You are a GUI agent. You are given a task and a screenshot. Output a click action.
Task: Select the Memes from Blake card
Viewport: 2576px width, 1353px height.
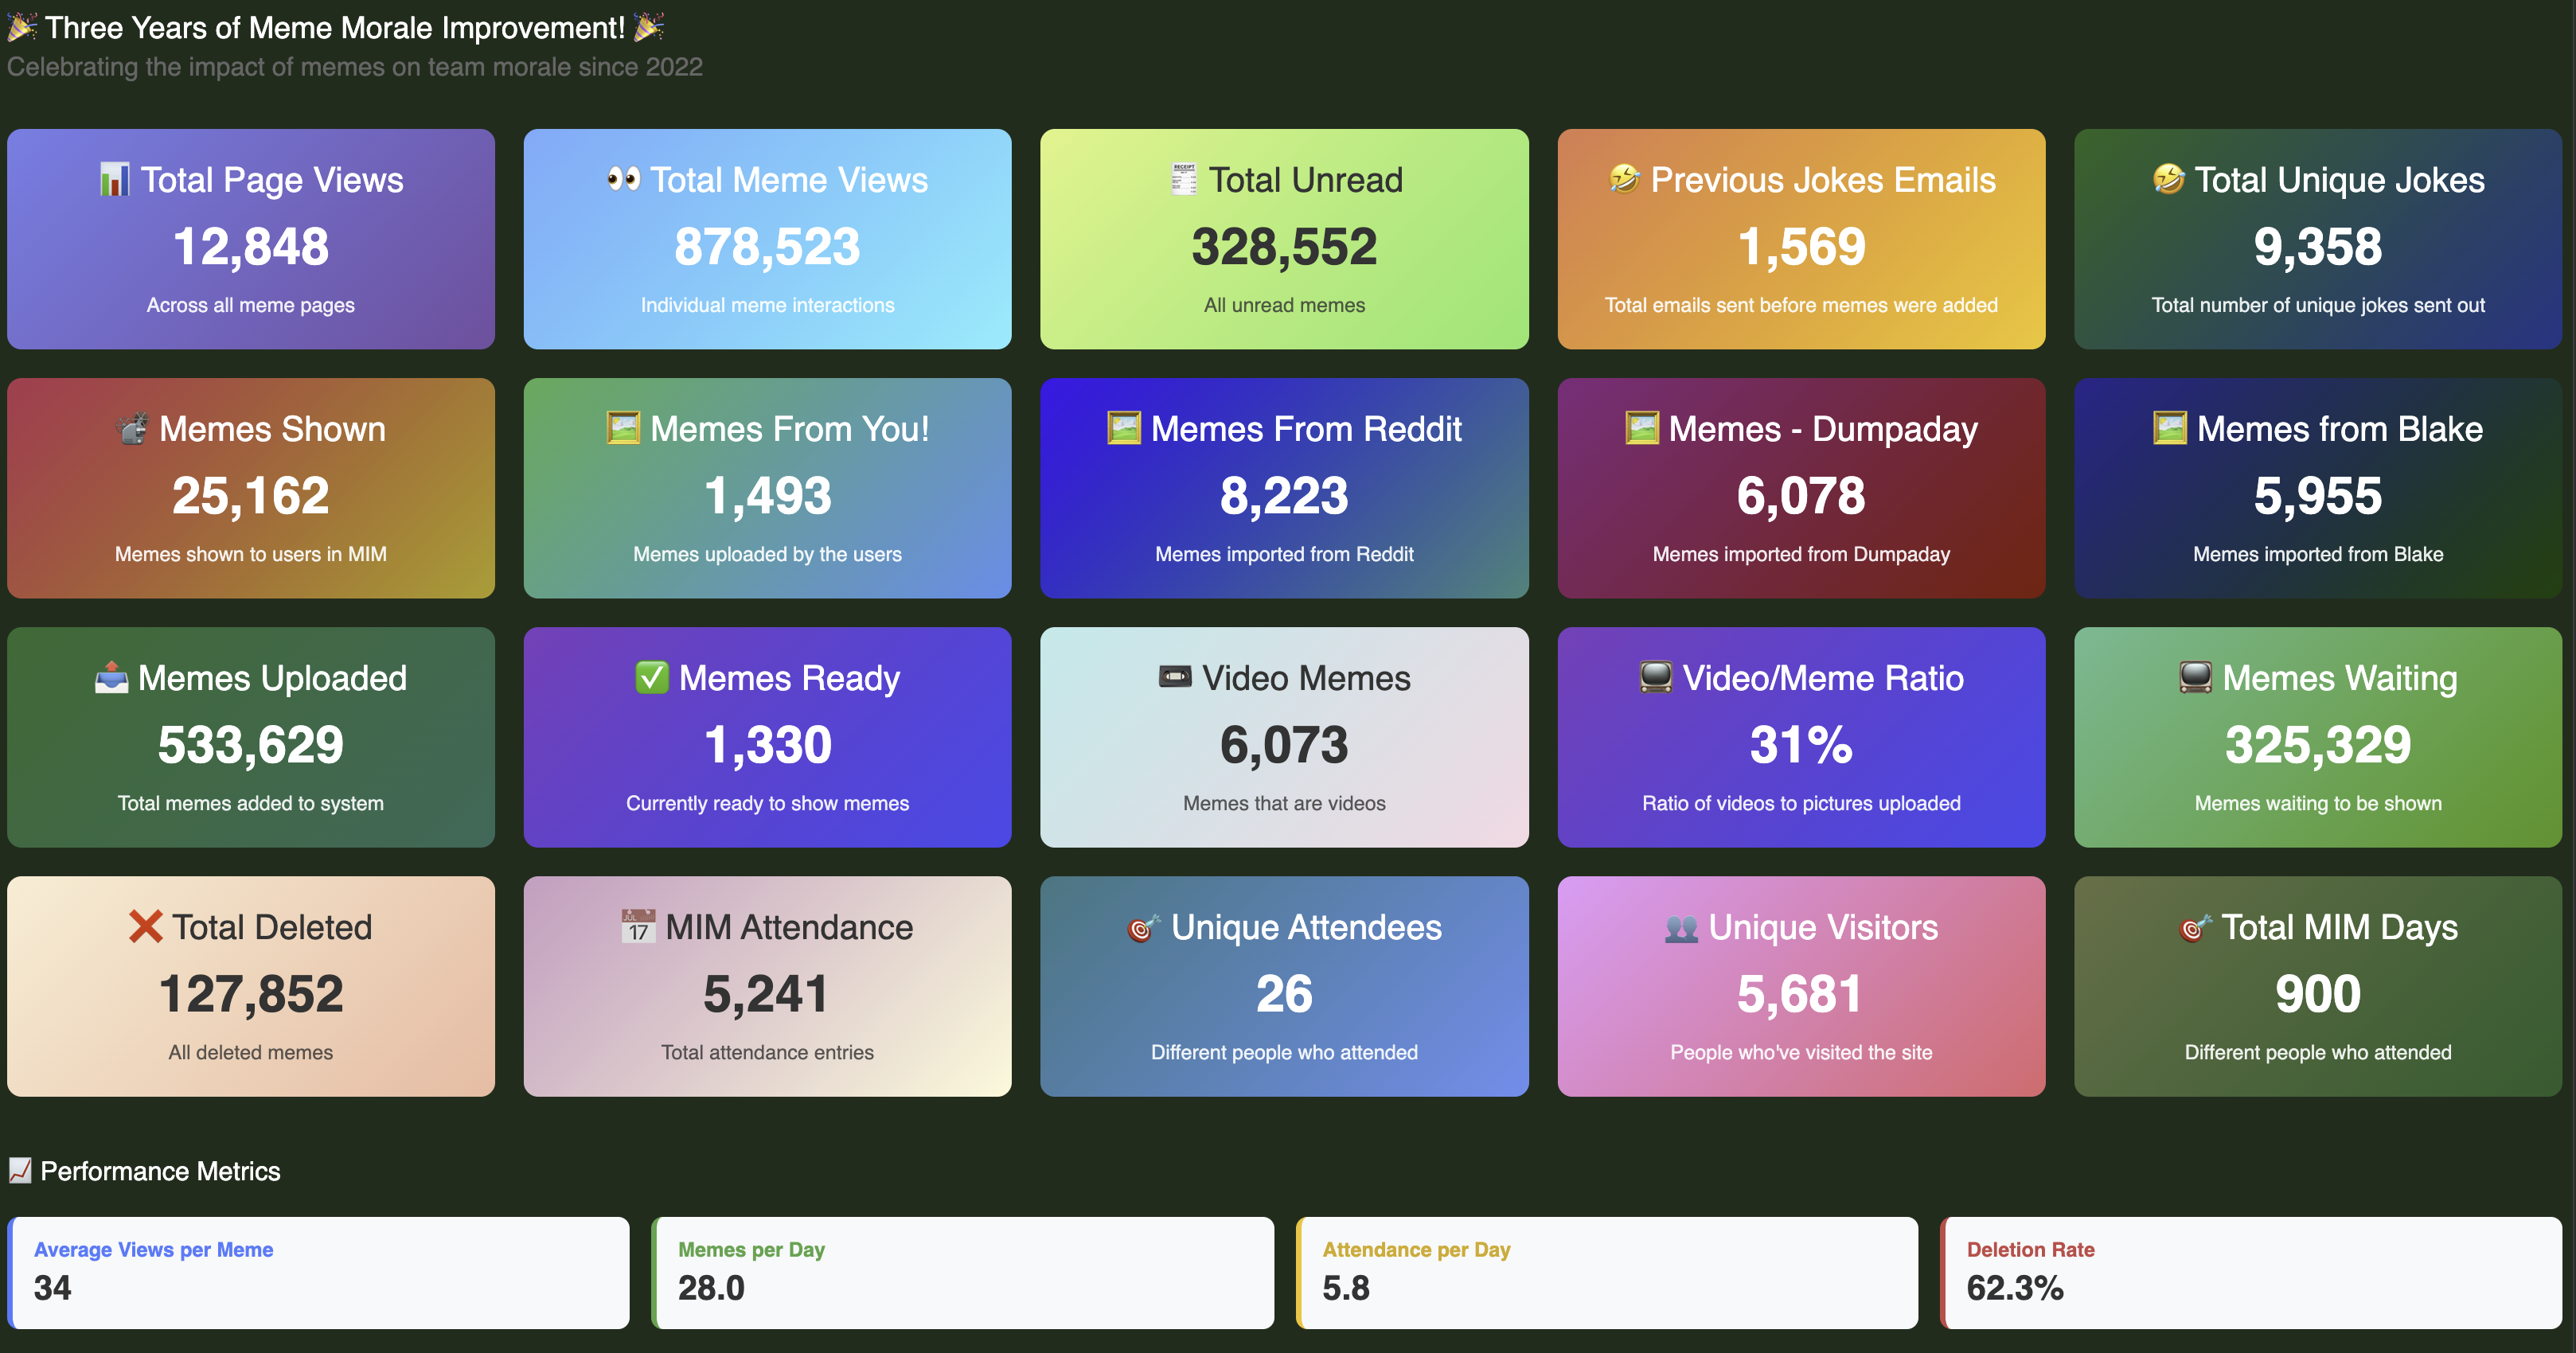pyautogui.click(x=2317, y=488)
